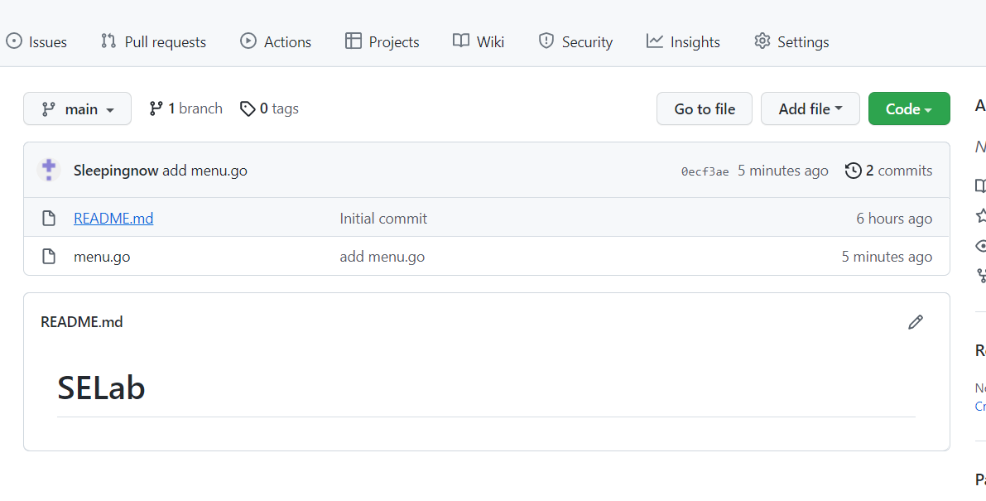This screenshot has height=501, width=986.
Task: Expand the Add file dropdown
Action: click(810, 108)
